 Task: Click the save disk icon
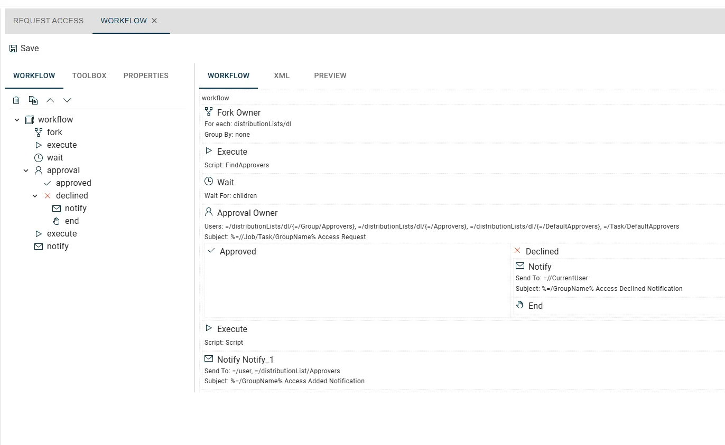[x=13, y=49]
